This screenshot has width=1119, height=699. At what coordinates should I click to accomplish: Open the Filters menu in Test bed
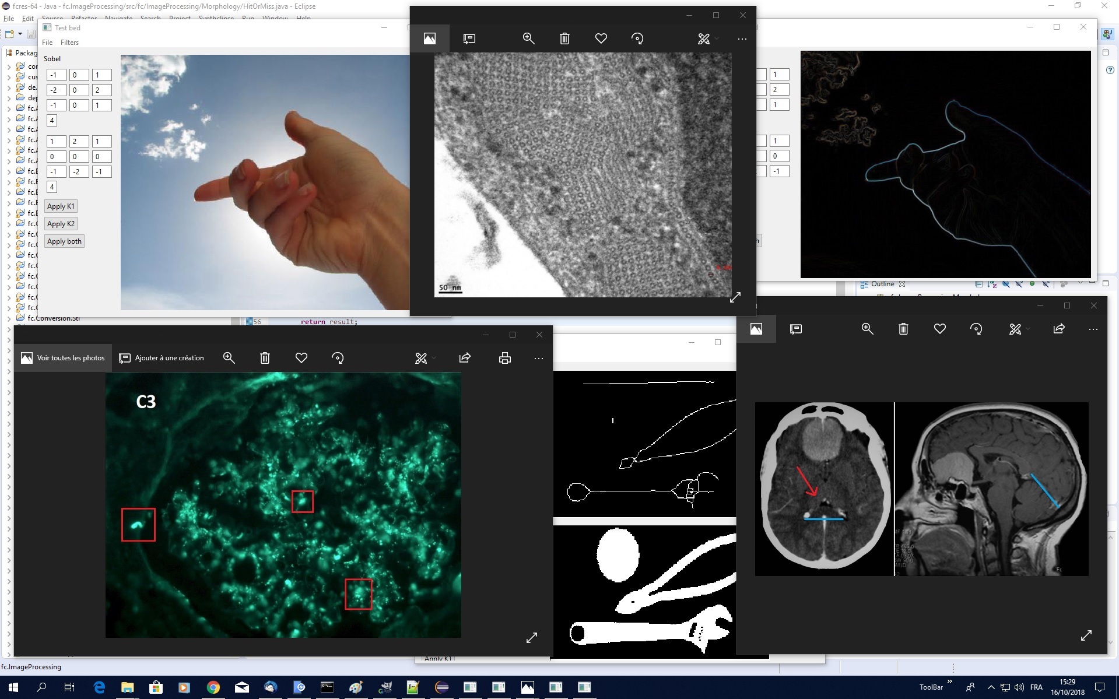[69, 43]
